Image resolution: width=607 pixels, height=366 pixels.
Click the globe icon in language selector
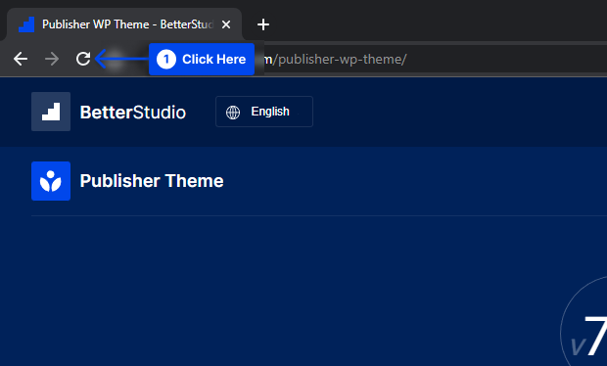pyautogui.click(x=233, y=113)
